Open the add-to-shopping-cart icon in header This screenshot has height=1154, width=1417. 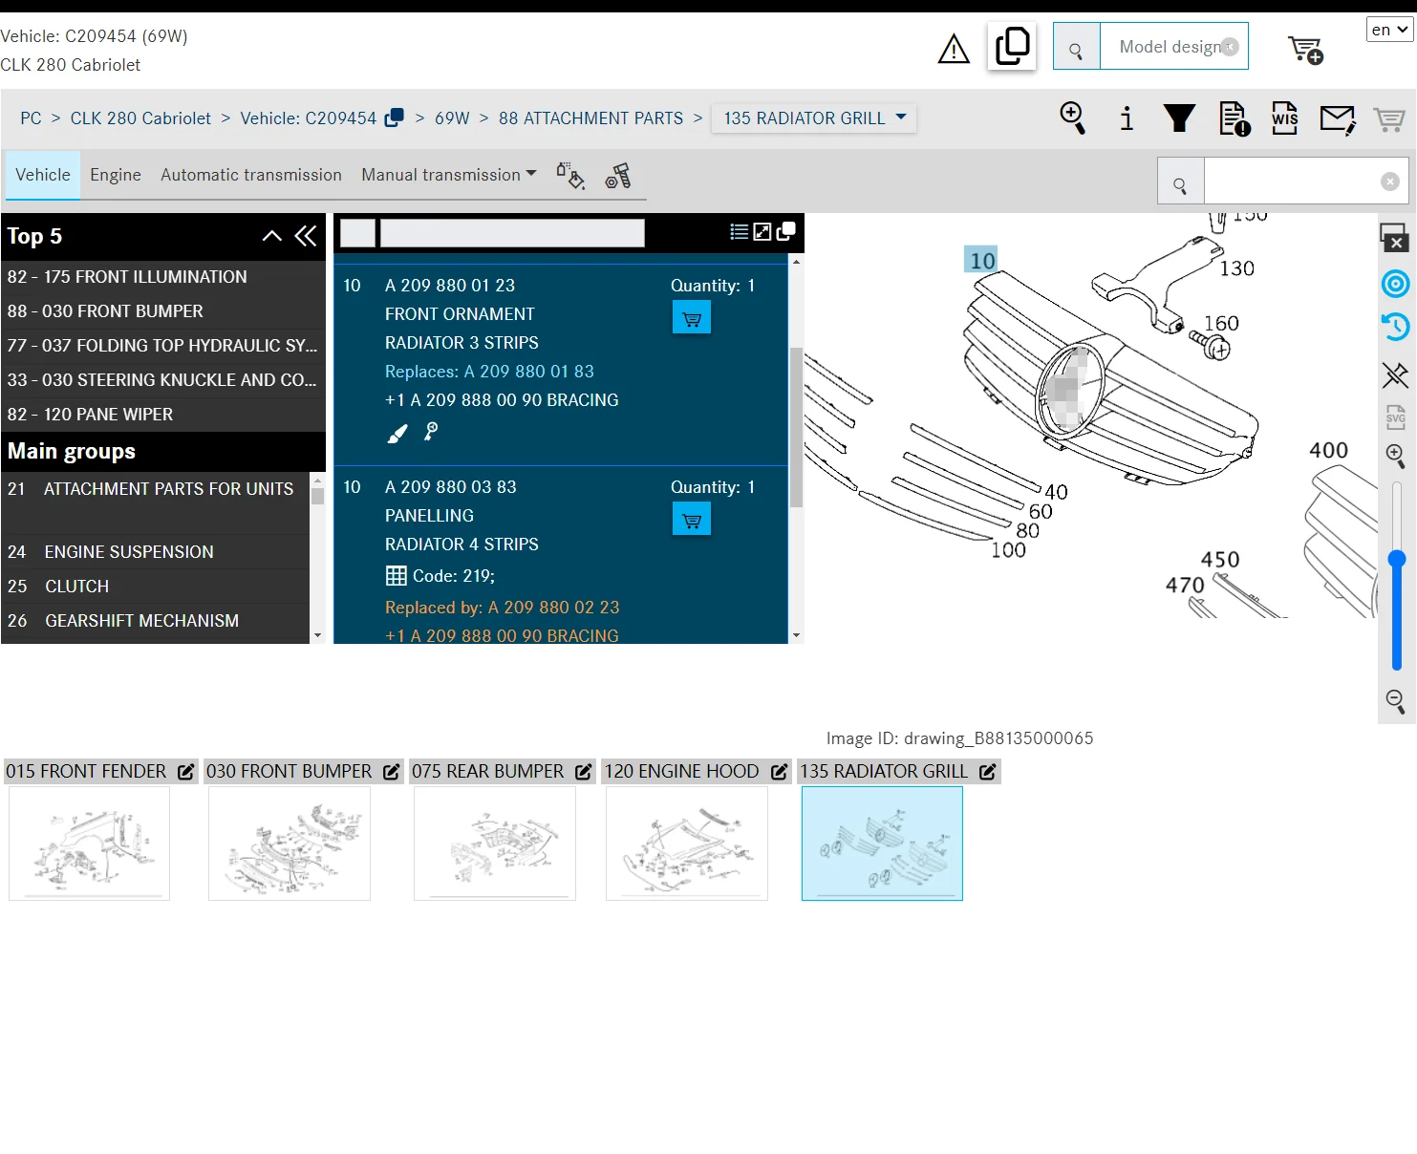[x=1305, y=49]
